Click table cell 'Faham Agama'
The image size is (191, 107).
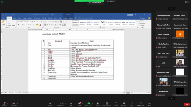click(92, 51)
